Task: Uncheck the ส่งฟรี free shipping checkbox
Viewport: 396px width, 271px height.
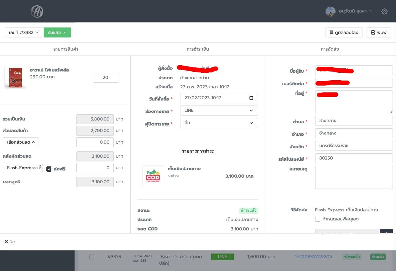Action: coord(49,169)
